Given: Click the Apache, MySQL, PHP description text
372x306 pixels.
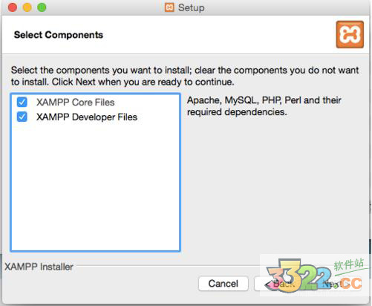Looking at the screenshot, I should tap(264, 106).
